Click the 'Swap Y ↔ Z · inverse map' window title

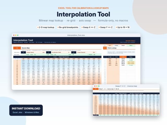pyautogui.click(x=126, y=86)
